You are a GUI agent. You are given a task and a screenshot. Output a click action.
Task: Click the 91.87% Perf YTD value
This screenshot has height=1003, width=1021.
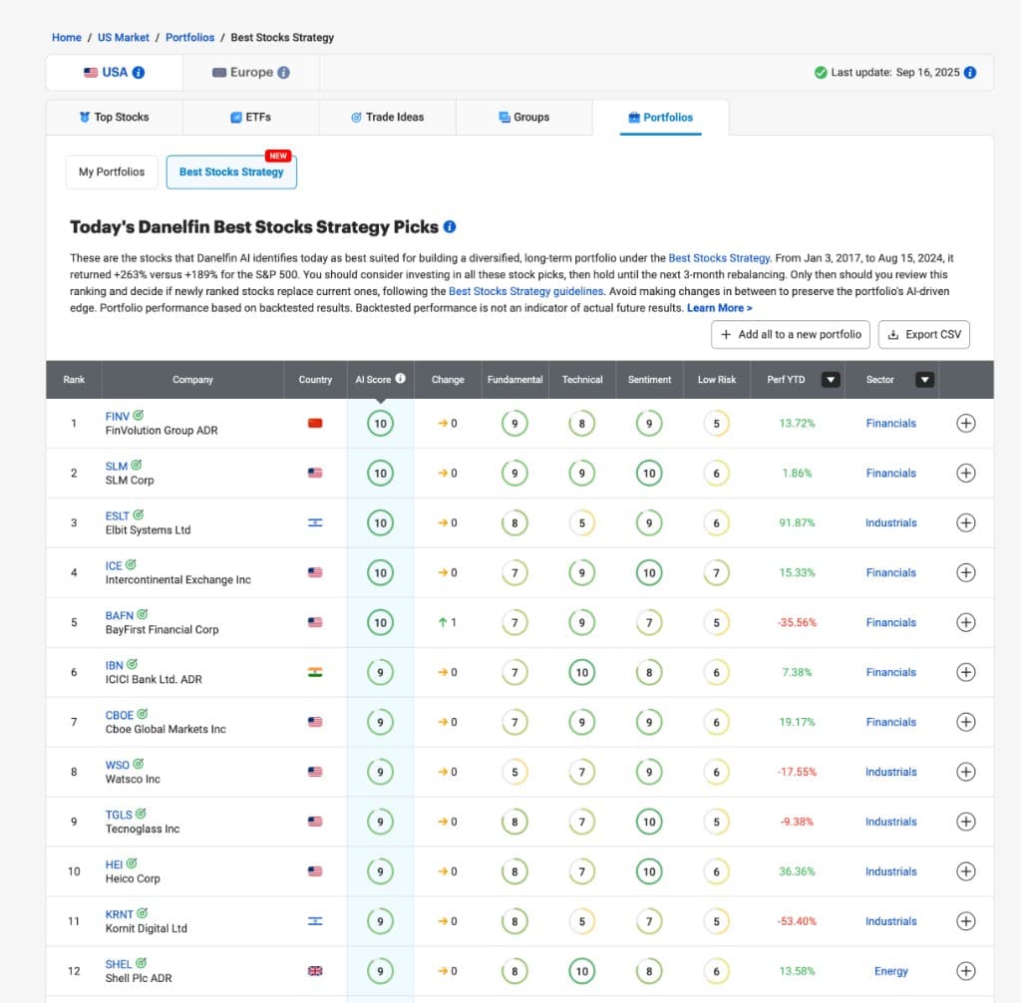point(797,523)
